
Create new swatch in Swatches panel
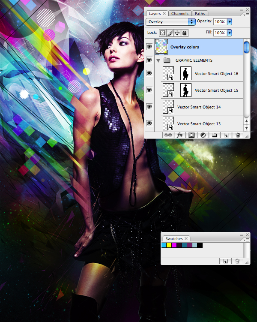click(225, 261)
